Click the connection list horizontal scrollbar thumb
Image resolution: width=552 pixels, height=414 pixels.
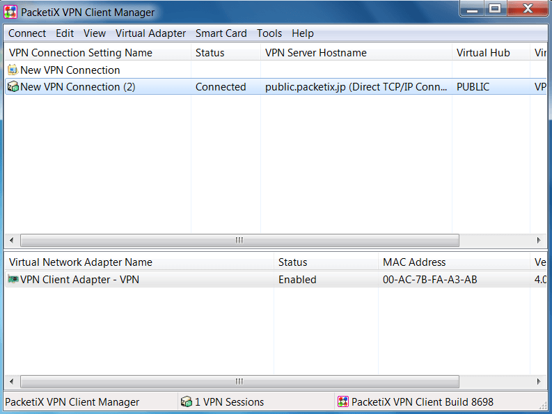pos(239,241)
